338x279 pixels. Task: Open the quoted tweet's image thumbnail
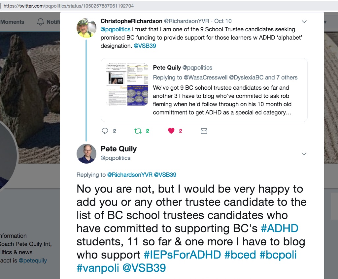pyautogui.click(x=127, y=84)
